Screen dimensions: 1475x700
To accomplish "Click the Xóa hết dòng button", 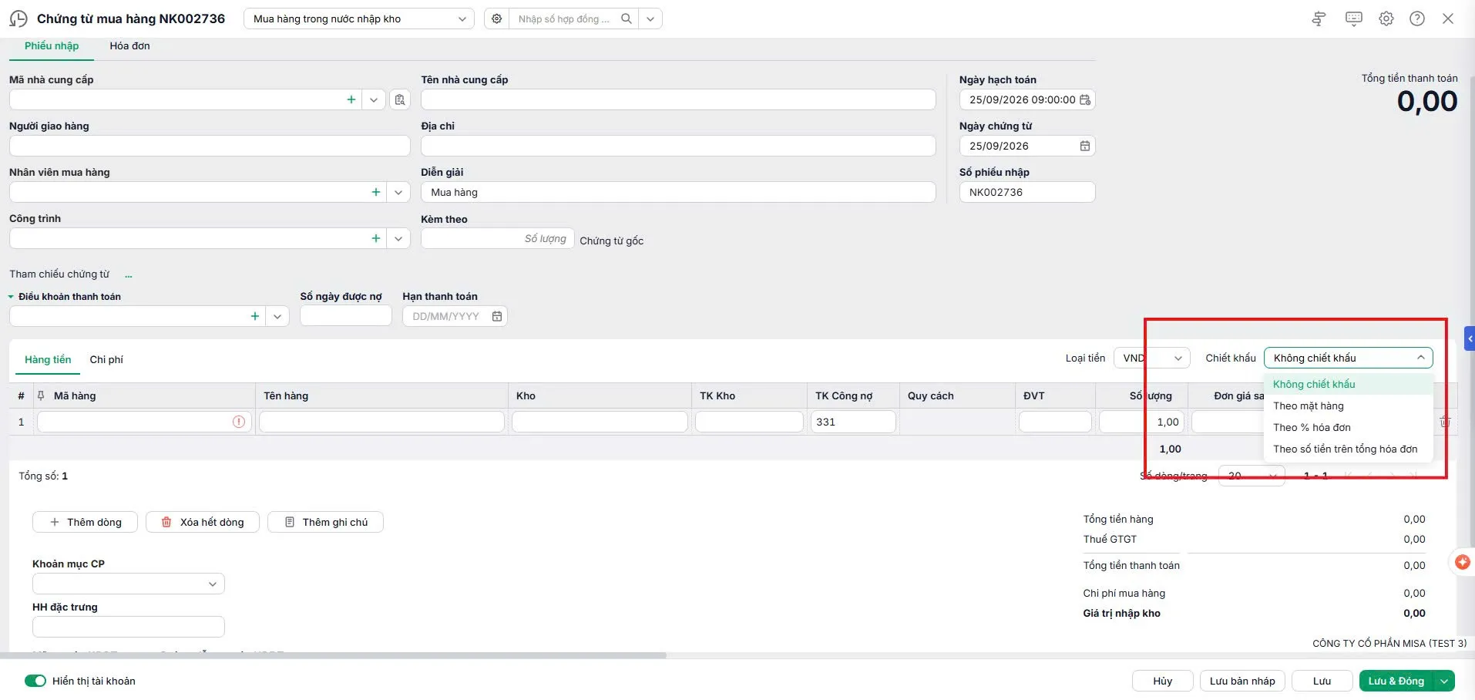I will pos(203,522).
